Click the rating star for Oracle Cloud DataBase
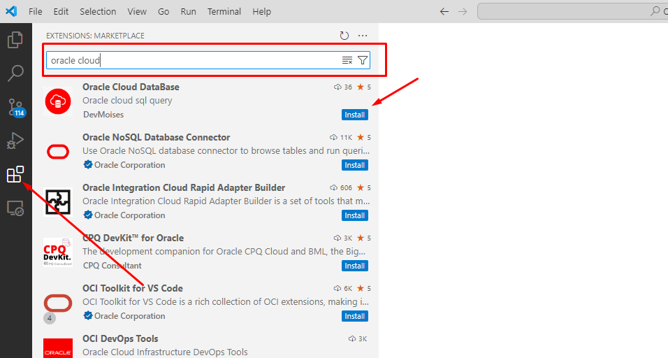The height and width of the screenshot is (358, 668). 361,87
